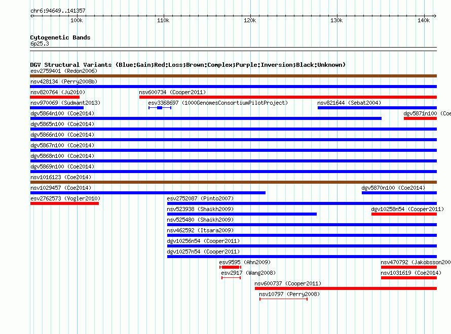The height and width of the screenshot is (334, 451).
Task: Open the dgv5871n100 red loss bar
Action: 420,118
